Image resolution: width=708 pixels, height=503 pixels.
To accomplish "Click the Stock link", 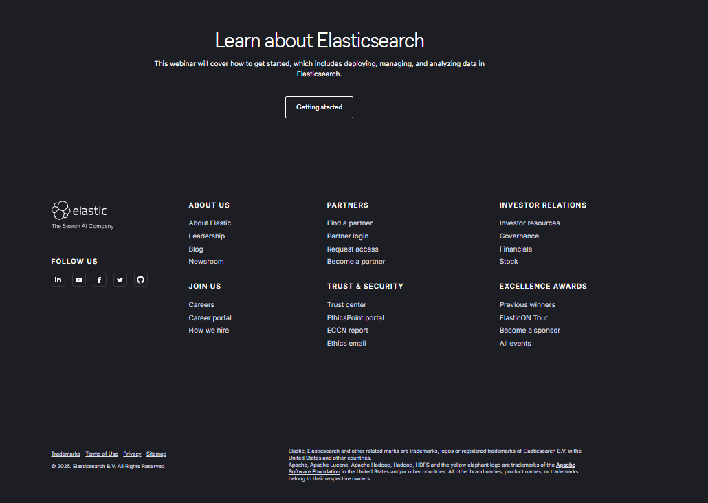I will 509,261.
